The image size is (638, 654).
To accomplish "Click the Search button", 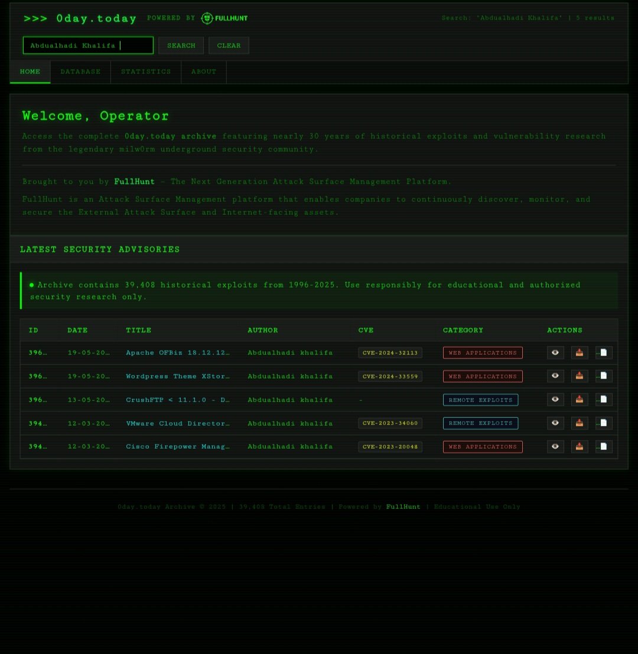I will (x=181, y=45).
